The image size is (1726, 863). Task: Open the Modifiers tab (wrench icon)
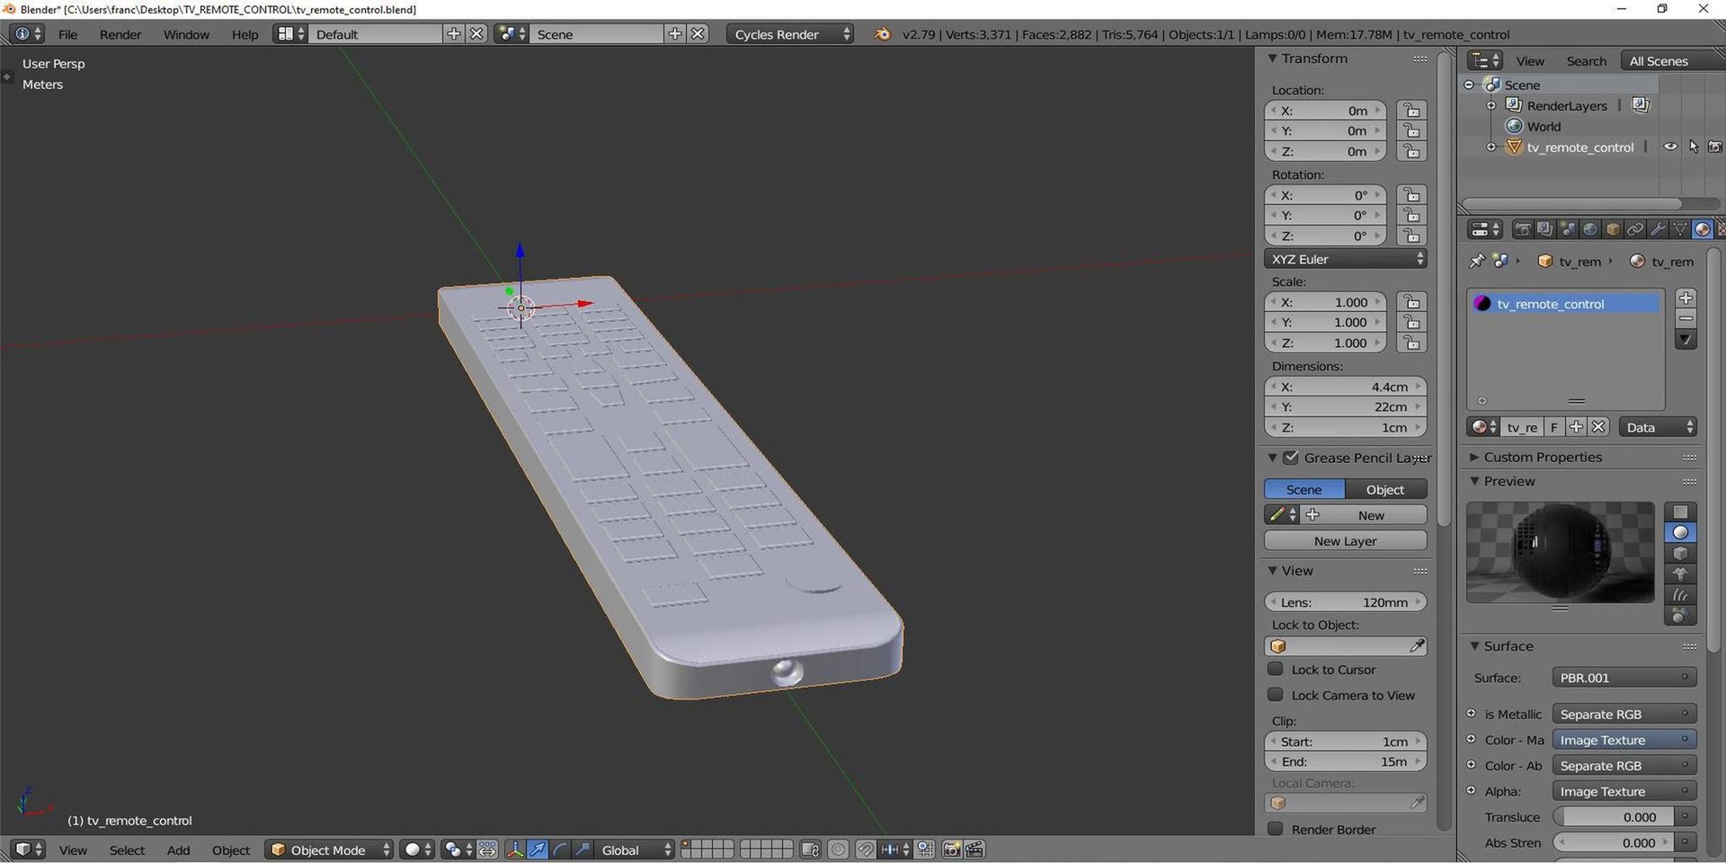tap(1658, 229)
